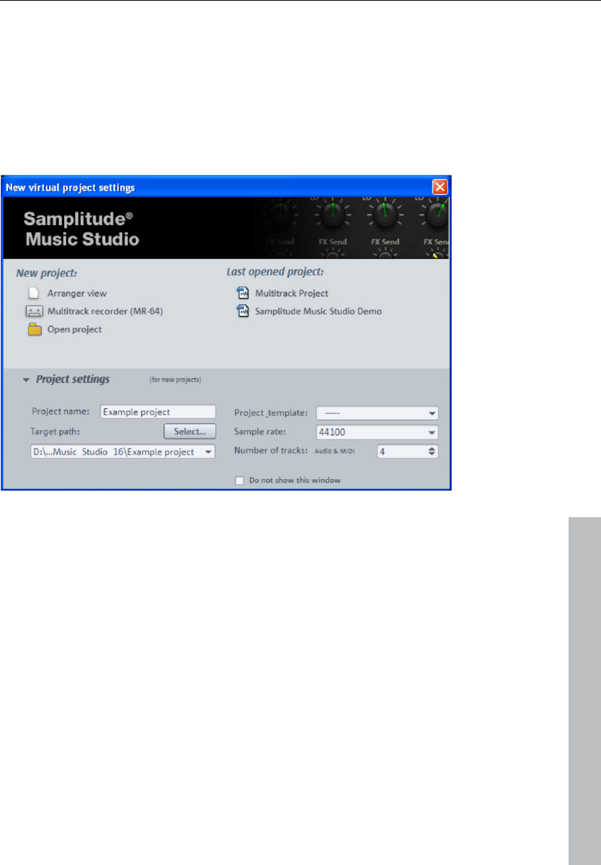Screen dimensions: 601x865
Task: Click the Arranger view page icon
Action: click(34, 293)
